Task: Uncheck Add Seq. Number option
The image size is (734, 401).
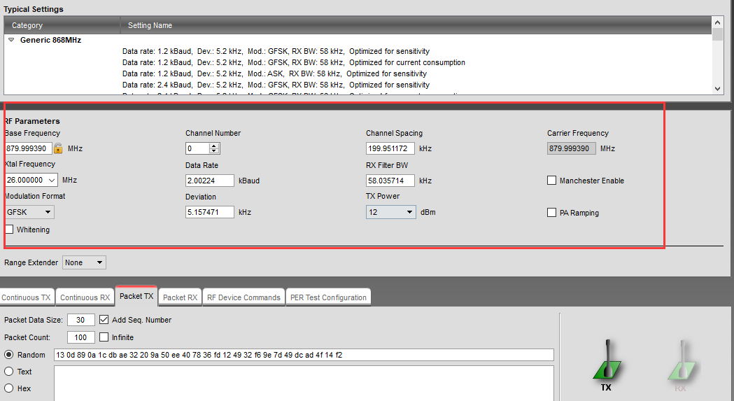Action: [104, 320]
